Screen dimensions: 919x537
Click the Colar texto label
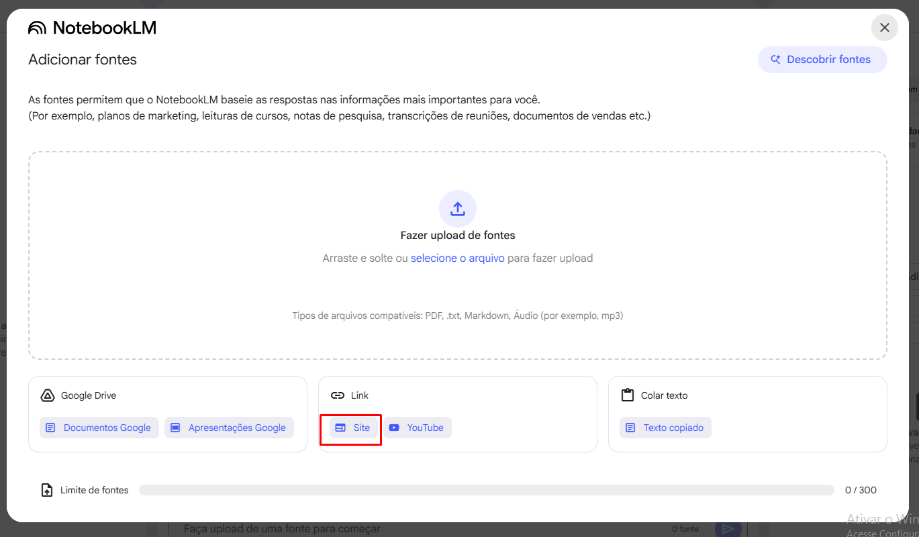tap(665, 395)
